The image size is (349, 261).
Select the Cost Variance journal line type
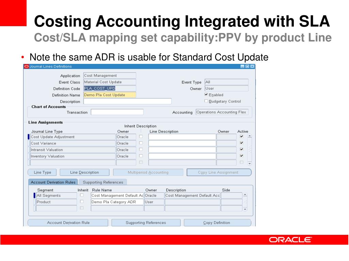pyautogui.click(x=73, y=143)
